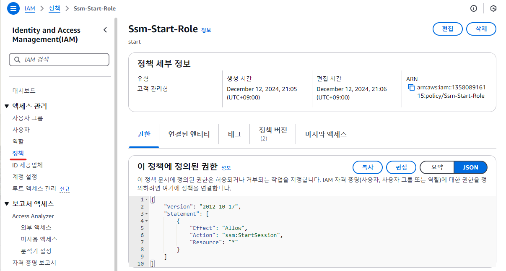Fold JSON code at line 1 arrow
The width and height of the screenshot is (506, 271).
pyautogui.click(x=146, y=200)
